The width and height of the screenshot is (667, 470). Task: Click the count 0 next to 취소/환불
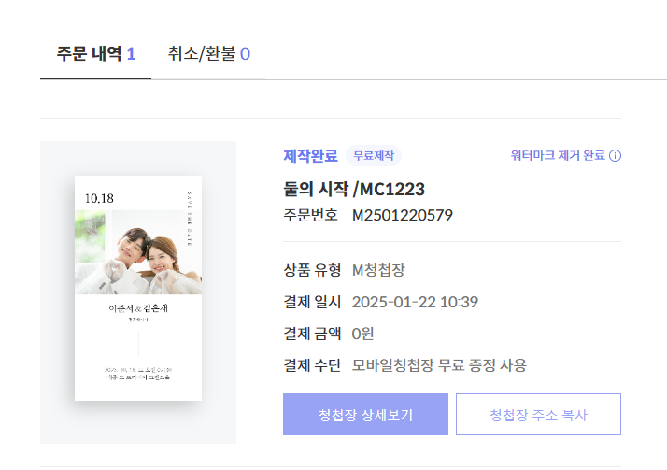click(x=245, y=53)
